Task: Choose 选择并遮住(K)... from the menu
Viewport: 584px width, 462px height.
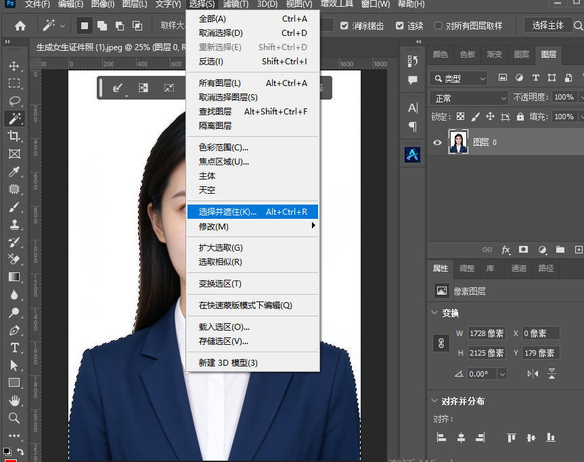Action: pos(252,212)
